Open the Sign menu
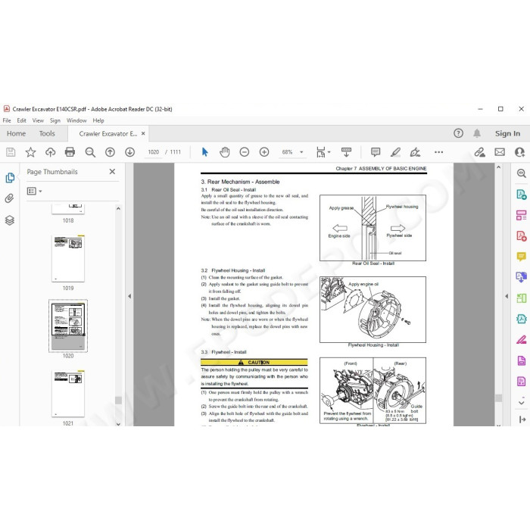Screen dimensions: 530x530 point(55,120)
